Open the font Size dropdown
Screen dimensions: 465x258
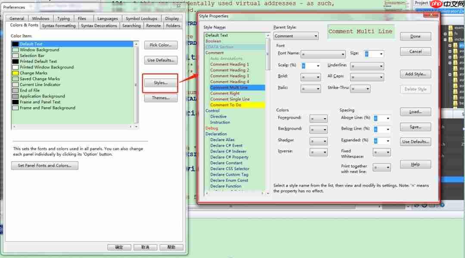pyautogui.click(x=374, y=54)
